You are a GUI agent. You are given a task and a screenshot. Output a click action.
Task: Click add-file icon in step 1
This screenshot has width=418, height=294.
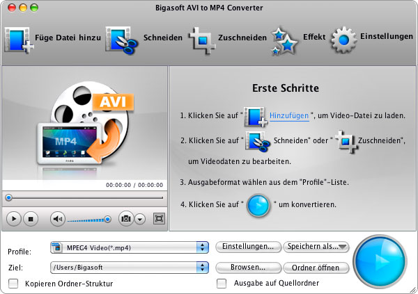(x=256, y=116)
